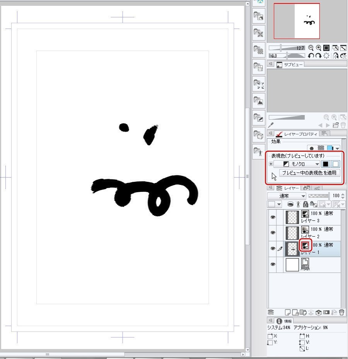Zoom out in the Navigator panel

click(311, 48)
